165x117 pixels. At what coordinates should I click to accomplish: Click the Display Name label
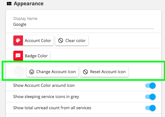pos(25,19)
